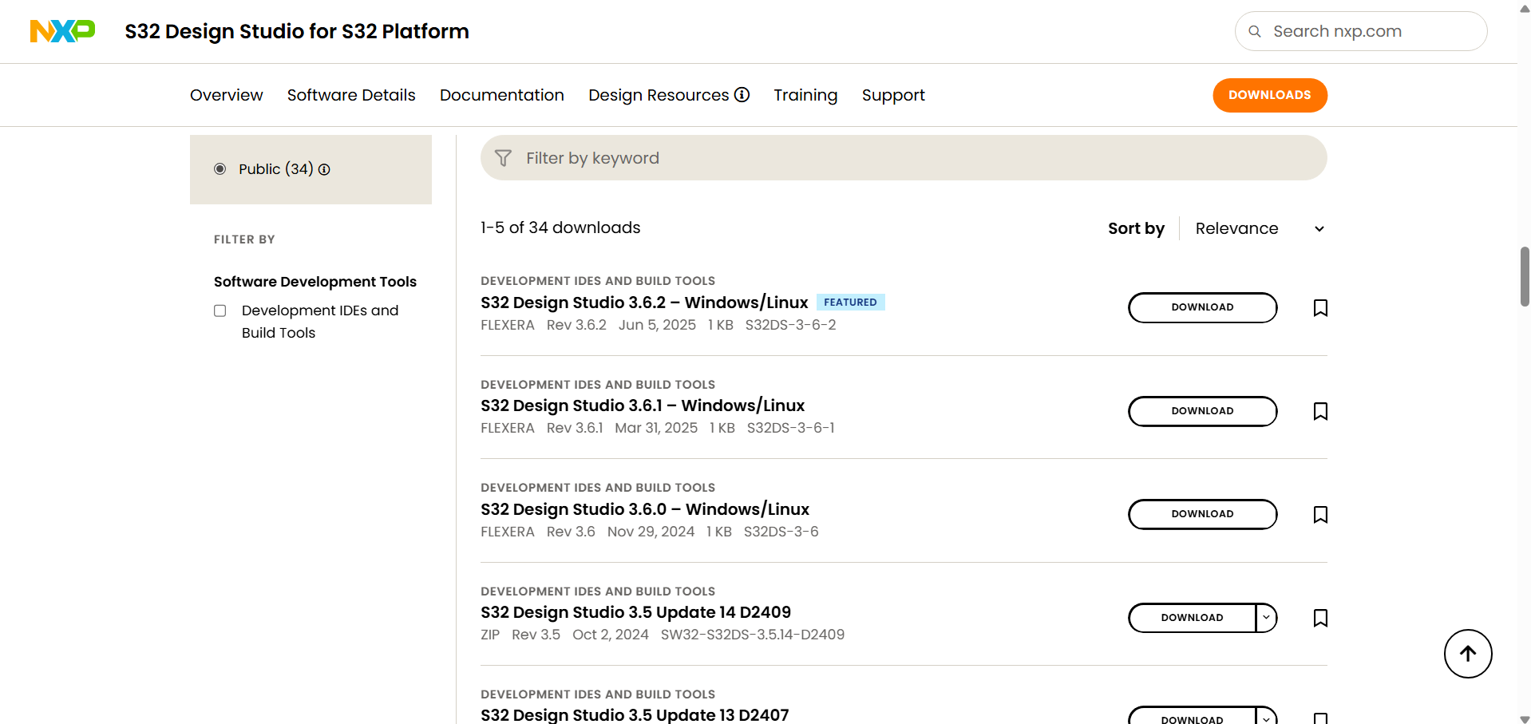Click the NXP logo
Viewport: 1531px width, 724px height.
click(x=62, y=31)
